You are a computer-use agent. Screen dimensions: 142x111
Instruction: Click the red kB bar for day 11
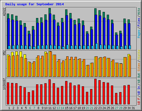pyautogui.click(x=50, y=92)
